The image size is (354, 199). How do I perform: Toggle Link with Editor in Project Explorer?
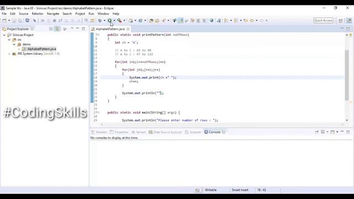point(58,29)
